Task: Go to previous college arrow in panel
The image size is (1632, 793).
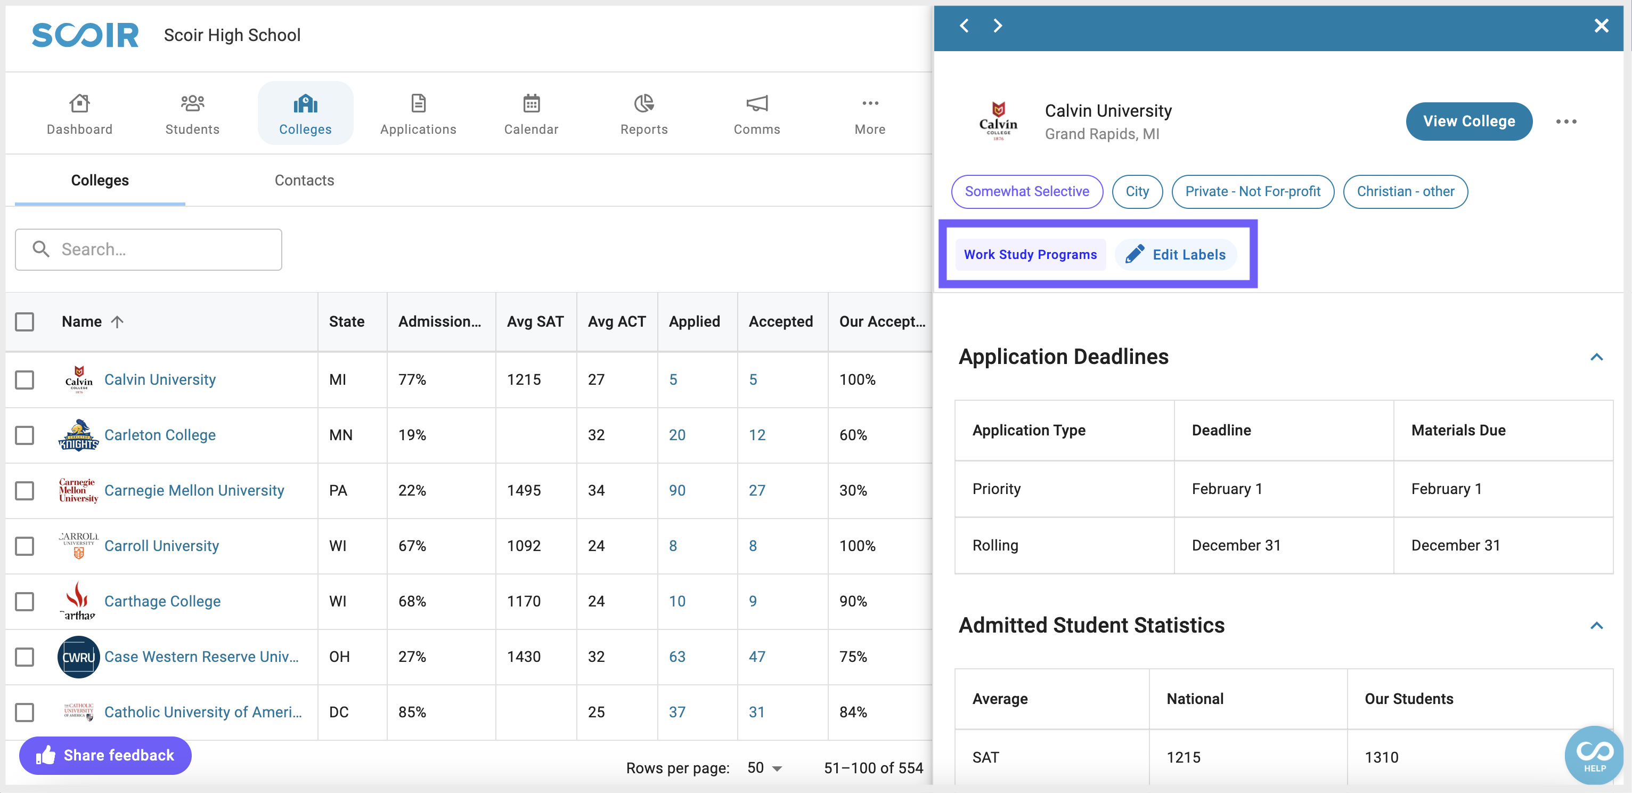Action: [964, 26]
